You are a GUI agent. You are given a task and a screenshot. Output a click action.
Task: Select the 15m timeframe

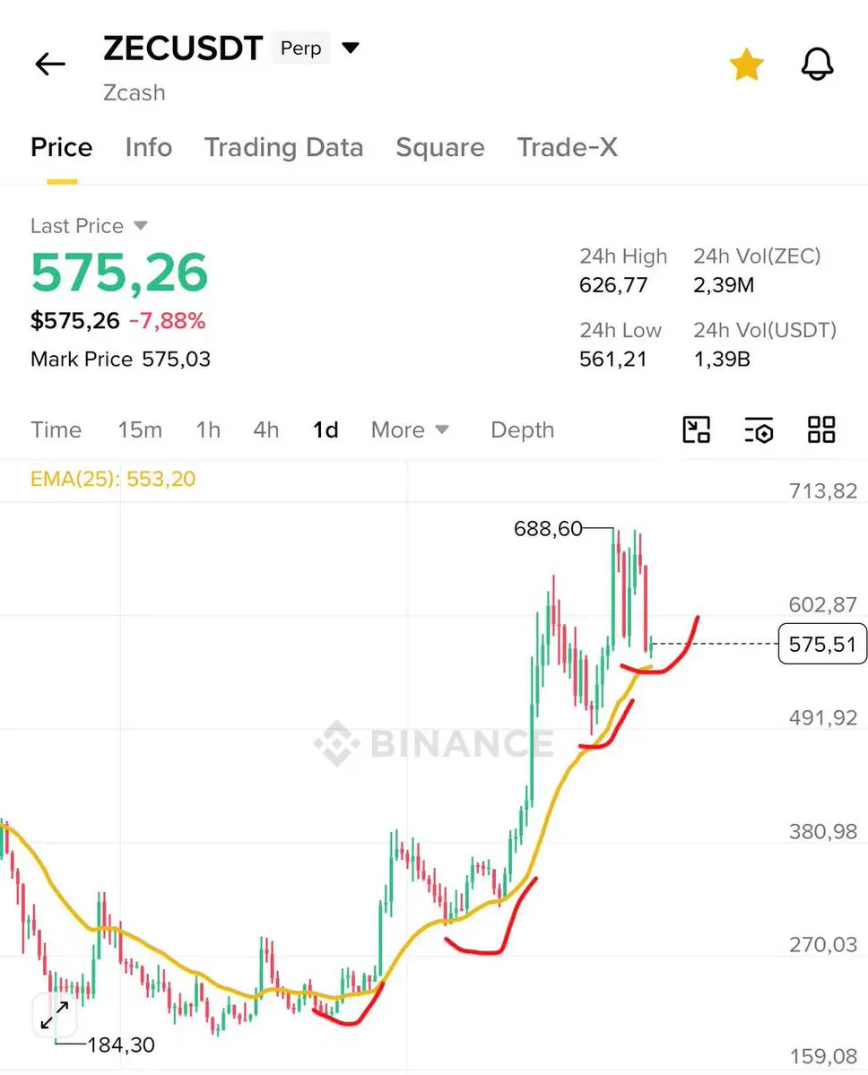pyautogui.click(x=140, y=429)
